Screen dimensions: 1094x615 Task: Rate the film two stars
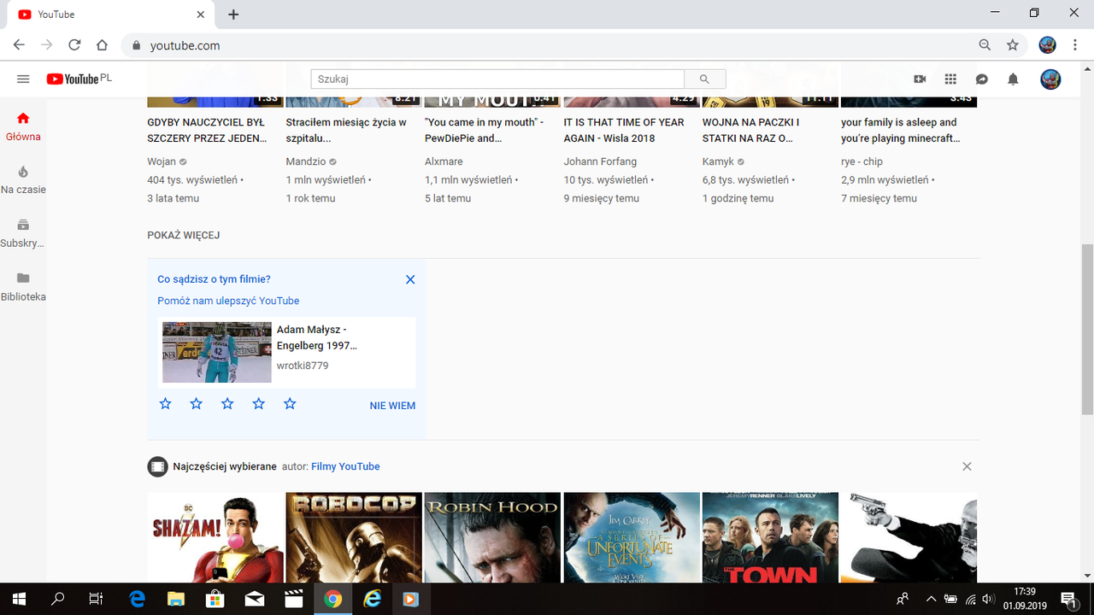tap(197, 404)
